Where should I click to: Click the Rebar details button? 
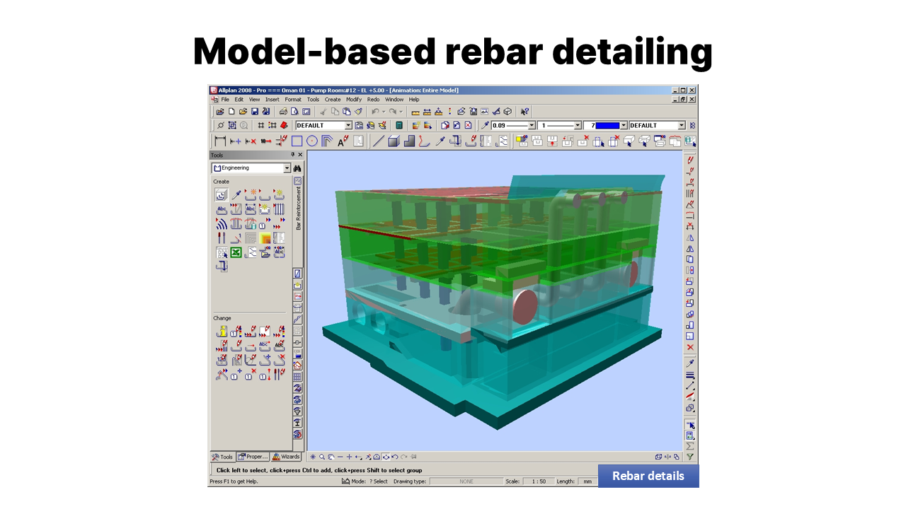(648, 476)
